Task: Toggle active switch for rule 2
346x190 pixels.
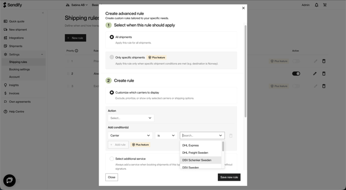Action: [296, 74]
